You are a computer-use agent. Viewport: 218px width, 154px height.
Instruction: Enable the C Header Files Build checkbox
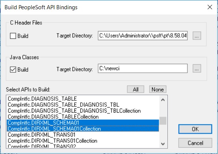(x=13, y=36)
